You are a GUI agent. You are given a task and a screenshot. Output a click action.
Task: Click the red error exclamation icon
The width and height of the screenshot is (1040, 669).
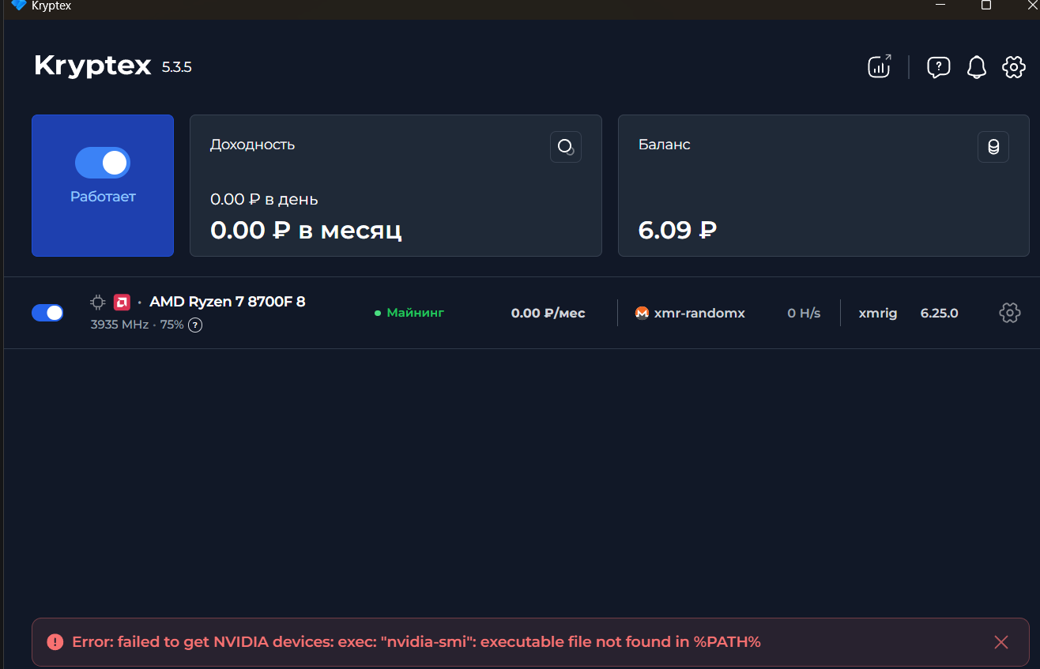[x=55, y=642]
